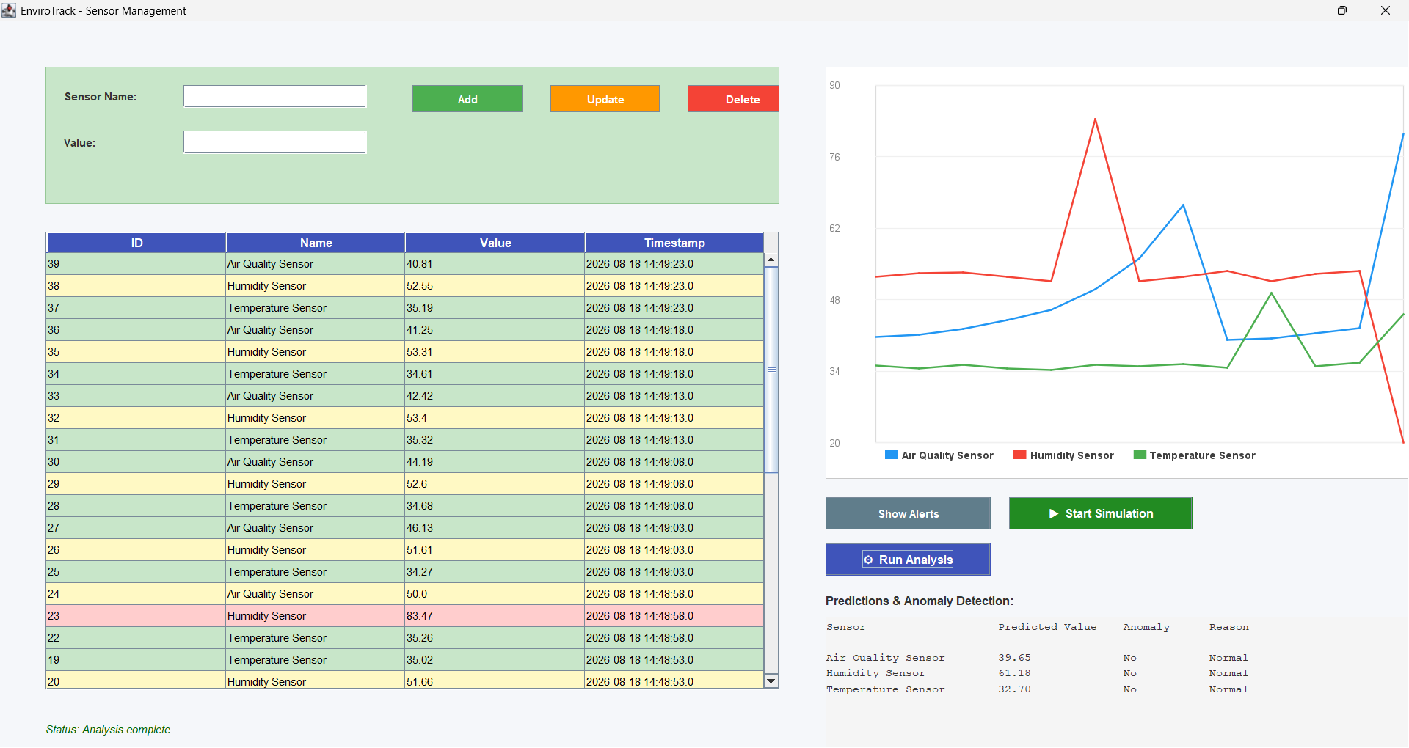The image size is (1409, 748).
Task: Click the table's vertical scrollbar thumb
Action: pos(771,370)
